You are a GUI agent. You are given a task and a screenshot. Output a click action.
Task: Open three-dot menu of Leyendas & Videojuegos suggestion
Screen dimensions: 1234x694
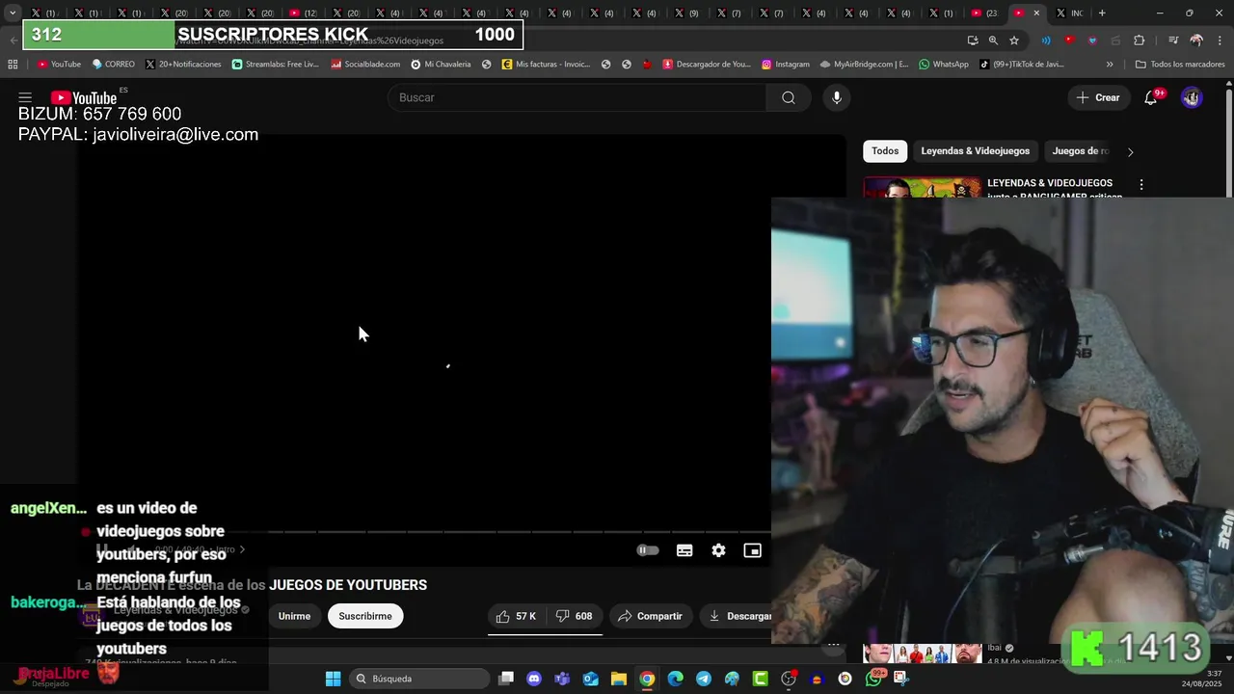1141,184
